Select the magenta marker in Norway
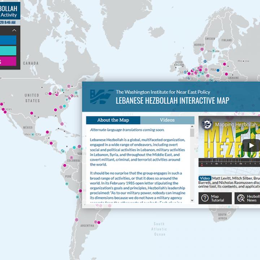The width and height of the screenshot is (260, 260). pyautogui.click(x=202, y=49)
